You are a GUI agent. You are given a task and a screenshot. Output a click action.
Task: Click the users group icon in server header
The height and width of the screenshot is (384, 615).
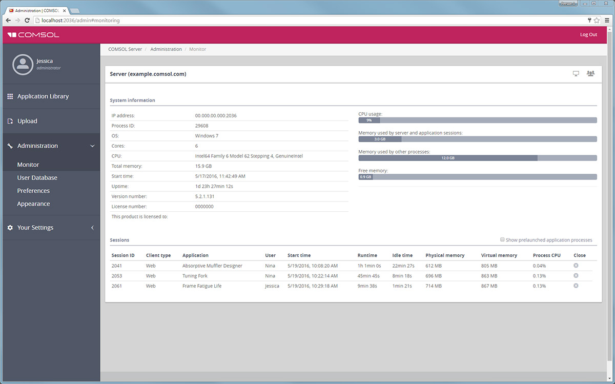(x=590, y=74)
